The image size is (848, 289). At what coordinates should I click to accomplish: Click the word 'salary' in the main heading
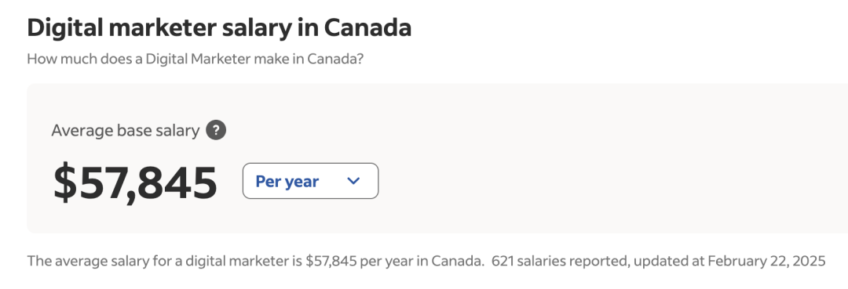click(x=258, y=27)
